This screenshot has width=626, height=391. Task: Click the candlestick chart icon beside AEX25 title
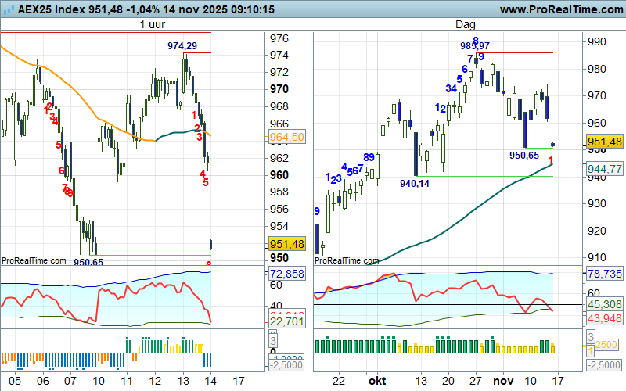(x=9, y=9)
